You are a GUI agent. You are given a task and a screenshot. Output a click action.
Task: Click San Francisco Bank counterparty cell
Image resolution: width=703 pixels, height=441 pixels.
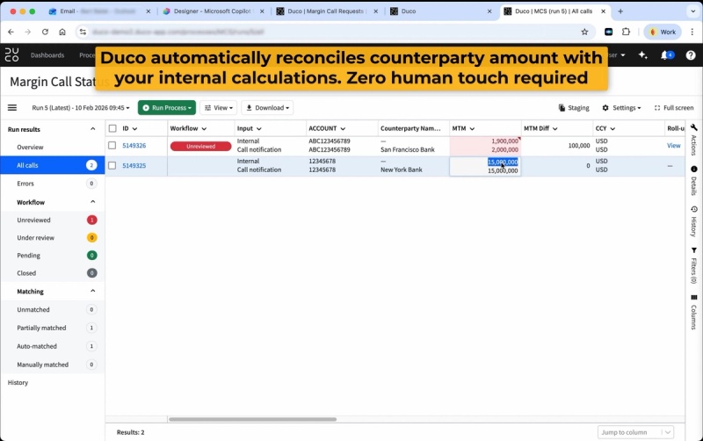click(x=408, y=149)
